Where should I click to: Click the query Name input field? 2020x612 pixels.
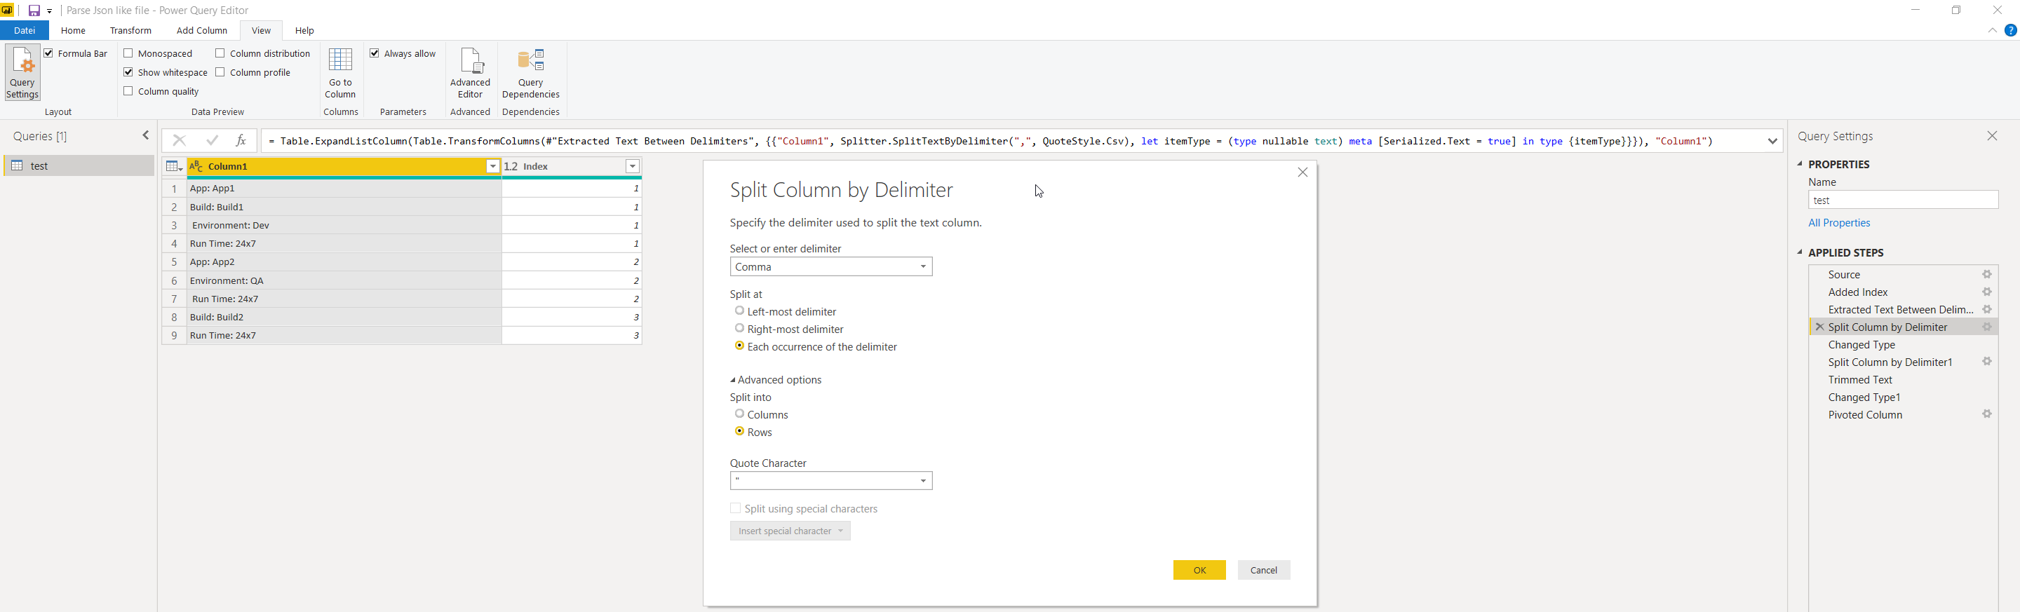point(1903,200)
